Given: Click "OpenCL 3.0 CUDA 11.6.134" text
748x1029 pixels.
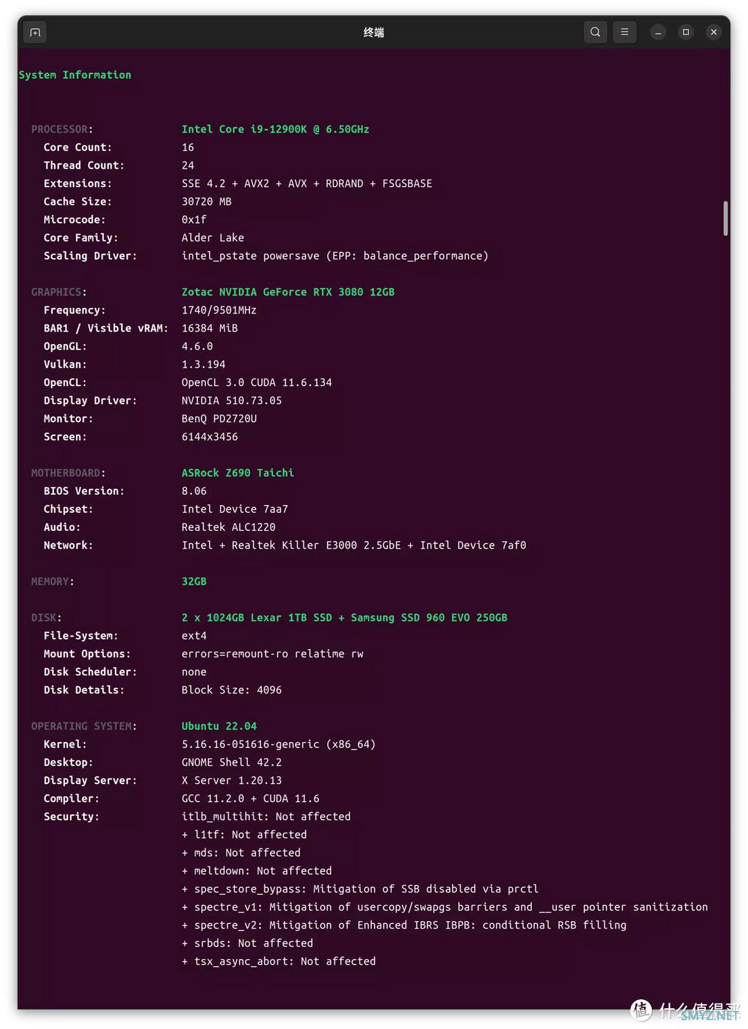Looking at the screenshot, I should point(256,382).
